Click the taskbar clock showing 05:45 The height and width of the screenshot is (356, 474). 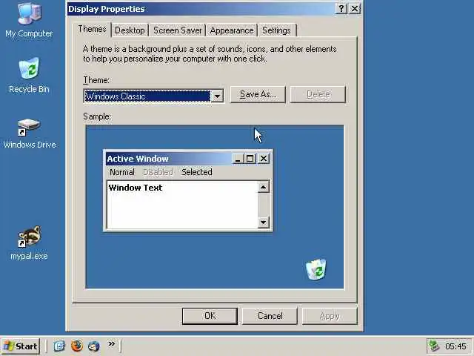(x=455, y=346)
